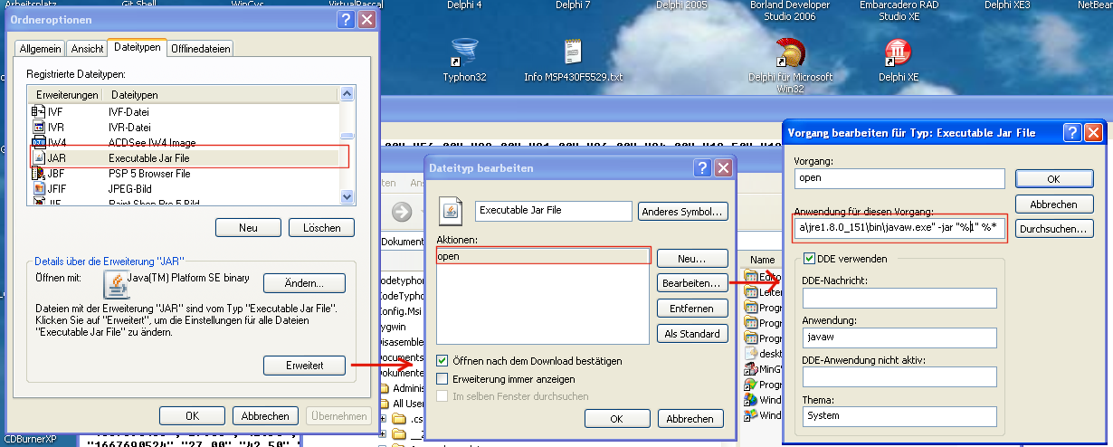Click the Entfernen button
The width and height of the screenshot is (1113, 447).
pyautogui.click(x=693, y=309)
